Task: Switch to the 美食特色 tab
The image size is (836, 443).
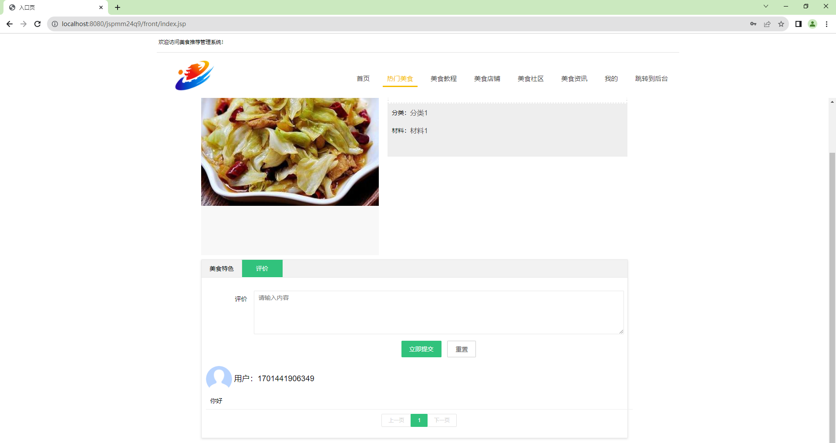Action: tap(221, 268)
